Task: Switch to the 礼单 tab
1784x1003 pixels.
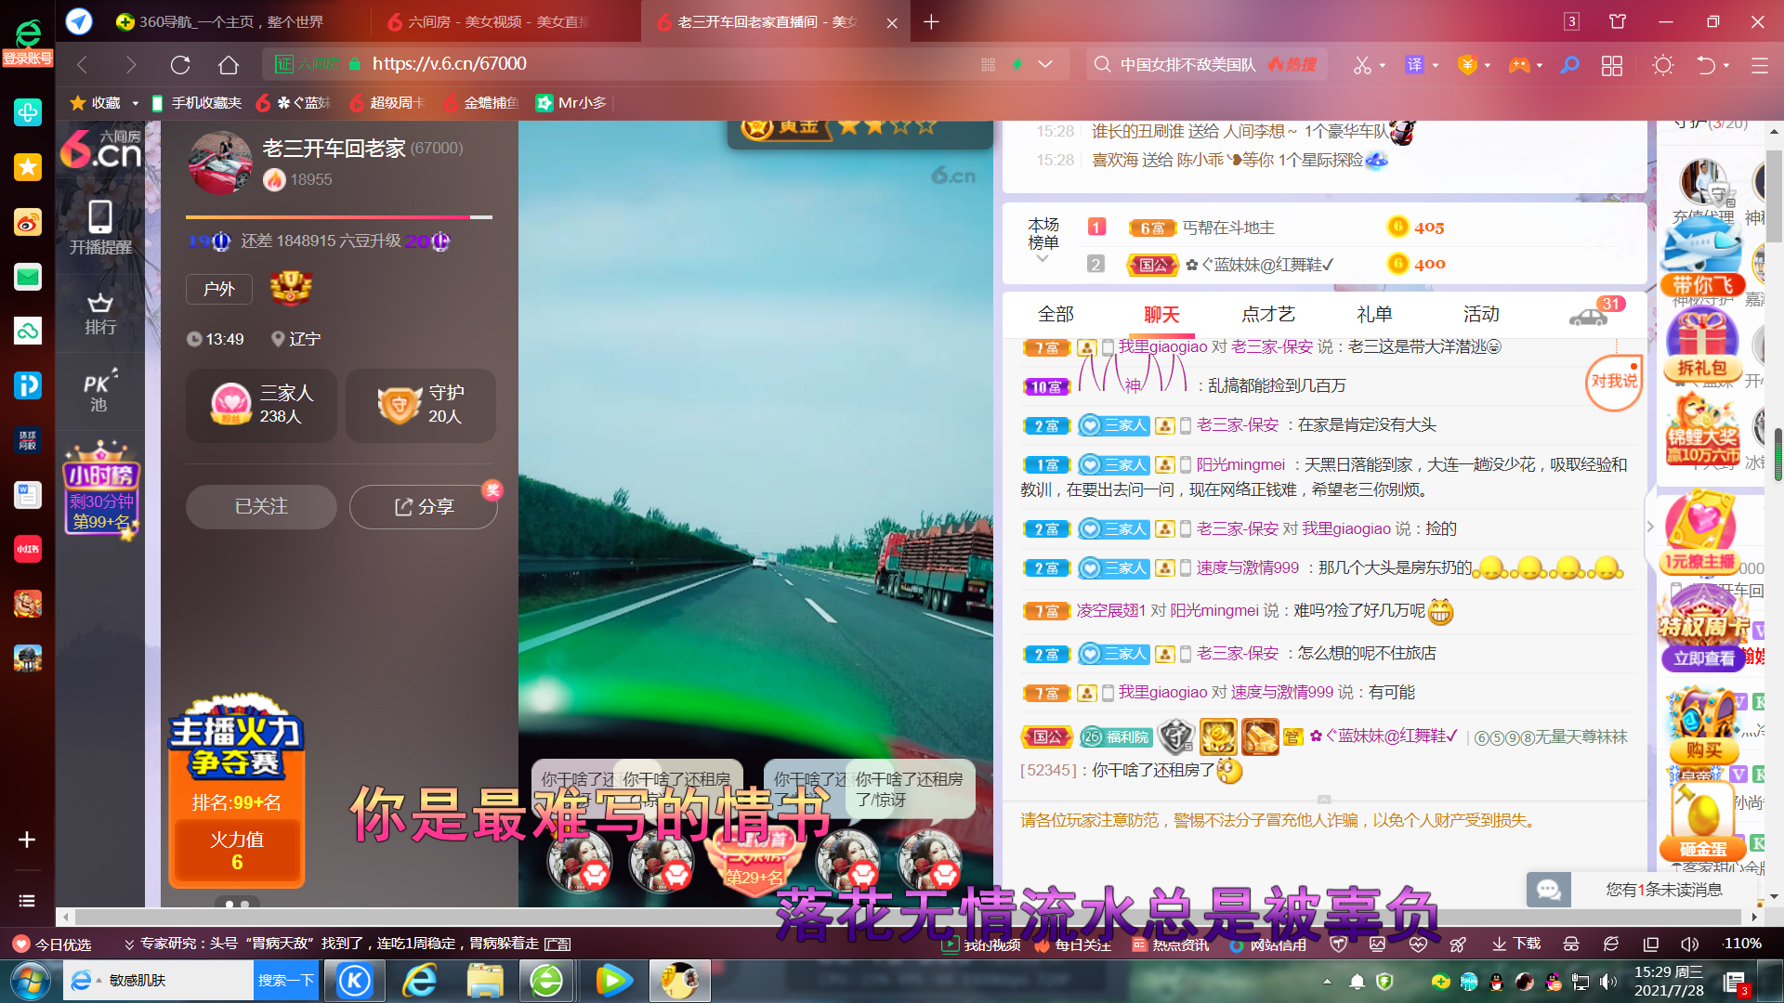Action: pos(1374,315)
